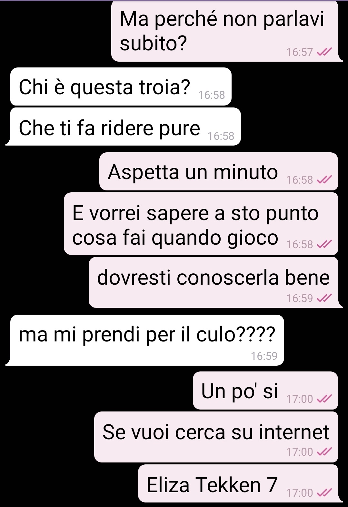348x507 pixels.
Task: Tap the read checkmarks on 'Un po' si'
Action: tap(324, 399)
